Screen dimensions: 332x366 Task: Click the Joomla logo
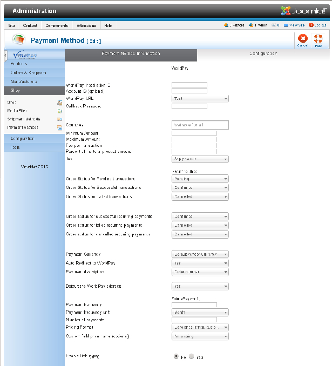(303, 11)
